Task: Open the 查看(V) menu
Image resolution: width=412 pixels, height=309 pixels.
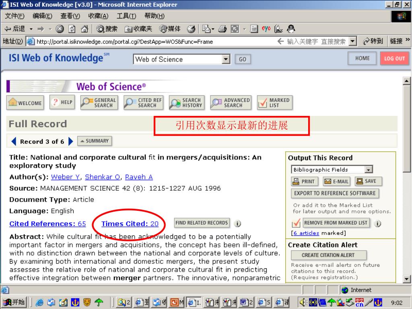Action: (x=70, y=16)
